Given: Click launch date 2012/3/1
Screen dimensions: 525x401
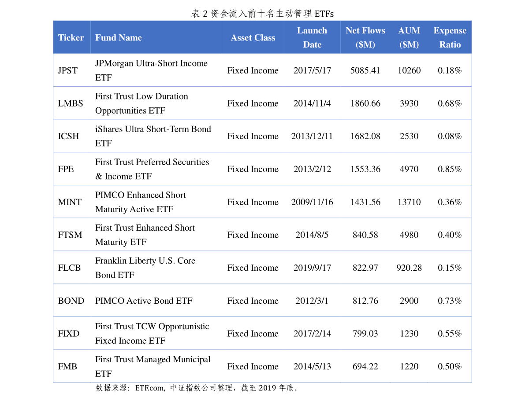Looking at the screenshot, I should [312, 301].
